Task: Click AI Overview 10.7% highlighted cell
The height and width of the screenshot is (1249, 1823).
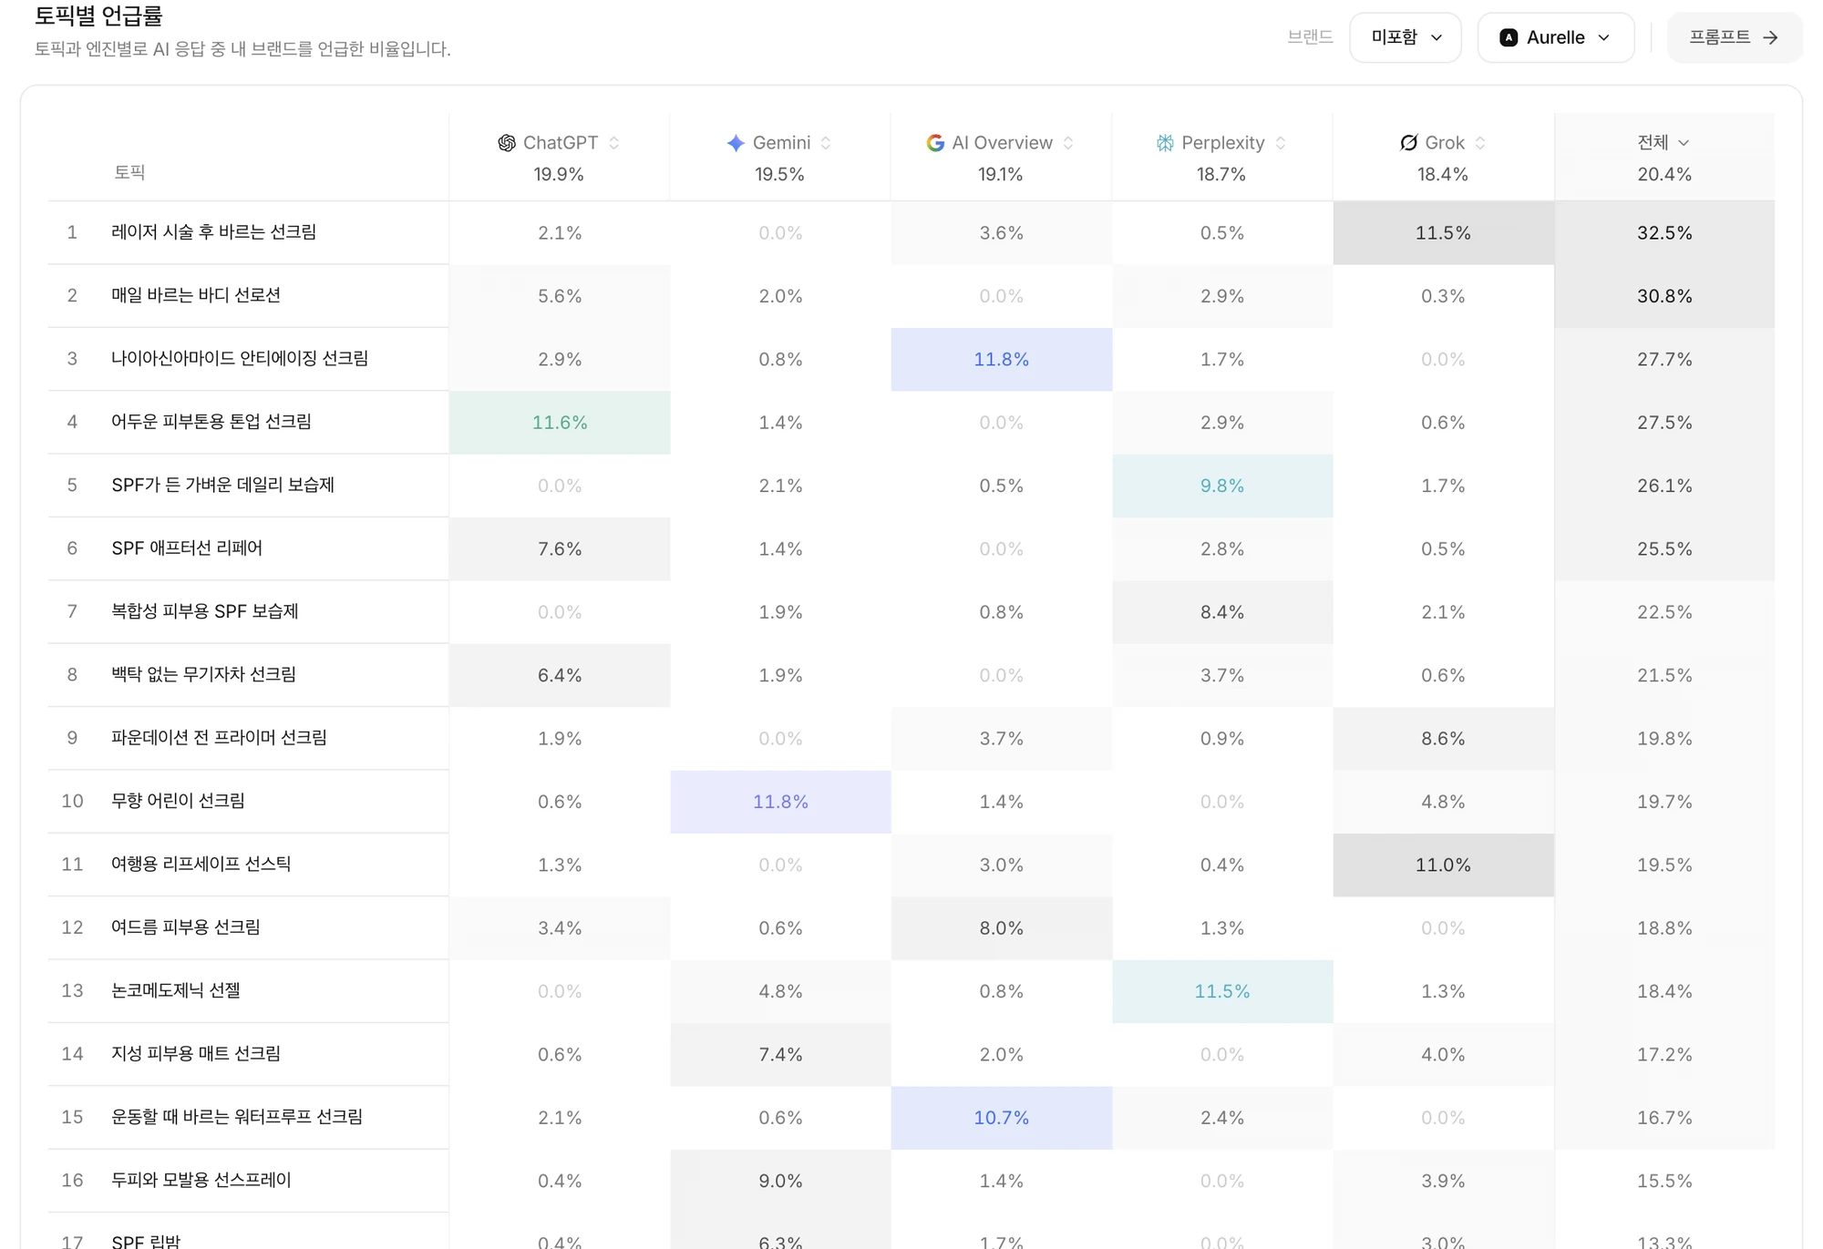Action: tap(1001, 1118)
